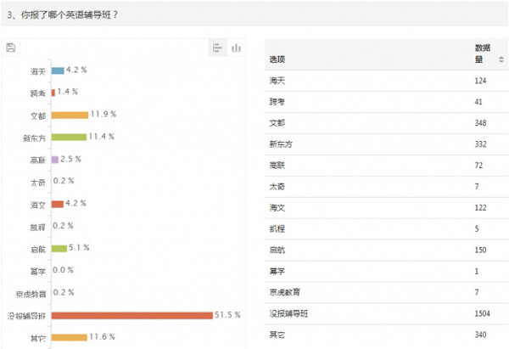Click the 海文 red bar
Screen dimensions: 509x349
pyautogui.click(x=58, y=204)
